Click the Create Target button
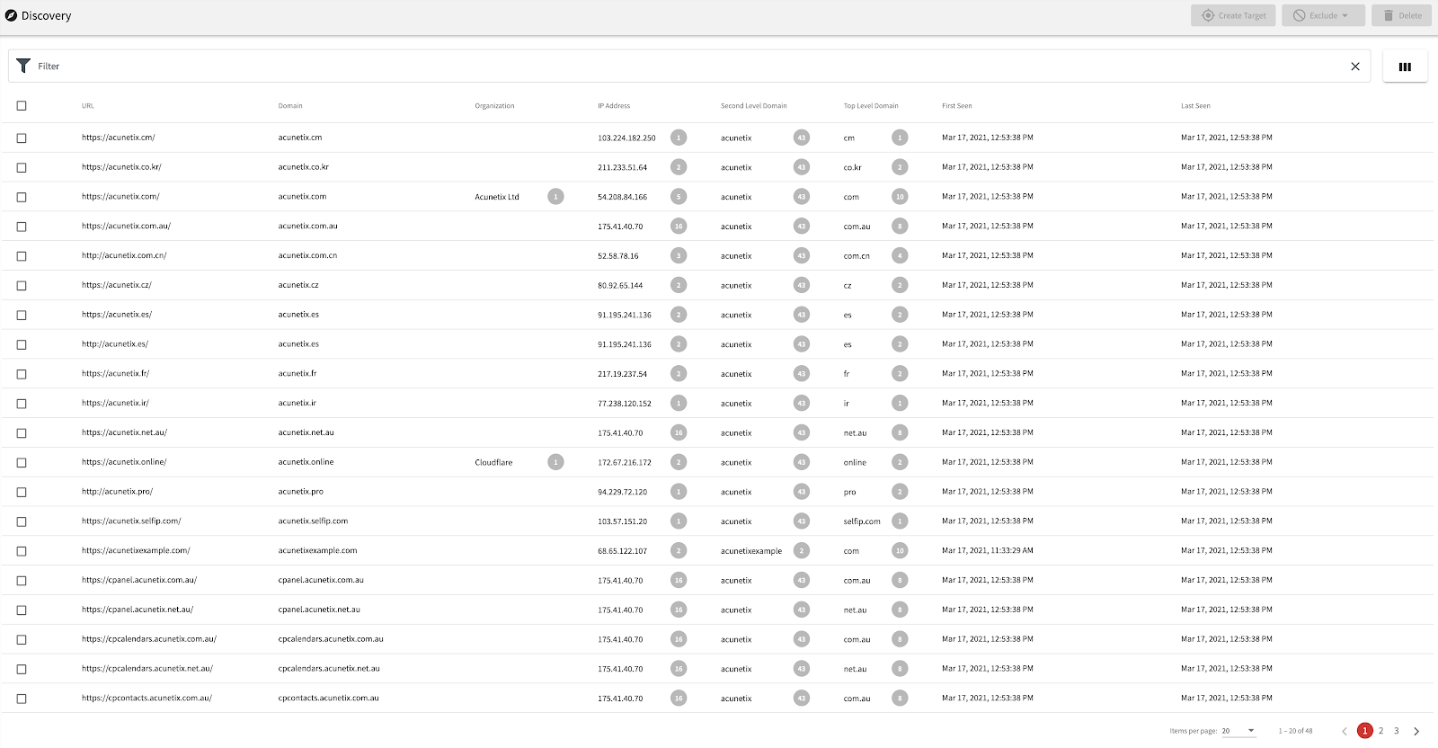Viewport: 1438px width, 748px height. point(1233,15)
